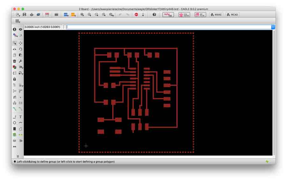Select the green Route trace tool
287x181 pixels.
pos(14,109)
